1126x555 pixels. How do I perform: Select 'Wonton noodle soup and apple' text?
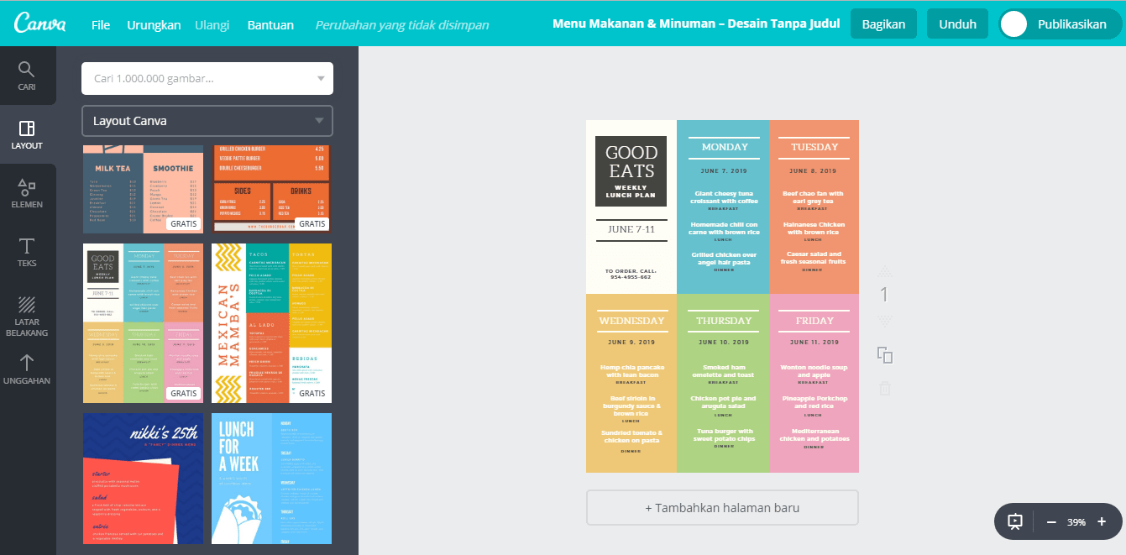pyautogui.click(x=814, y=371)
